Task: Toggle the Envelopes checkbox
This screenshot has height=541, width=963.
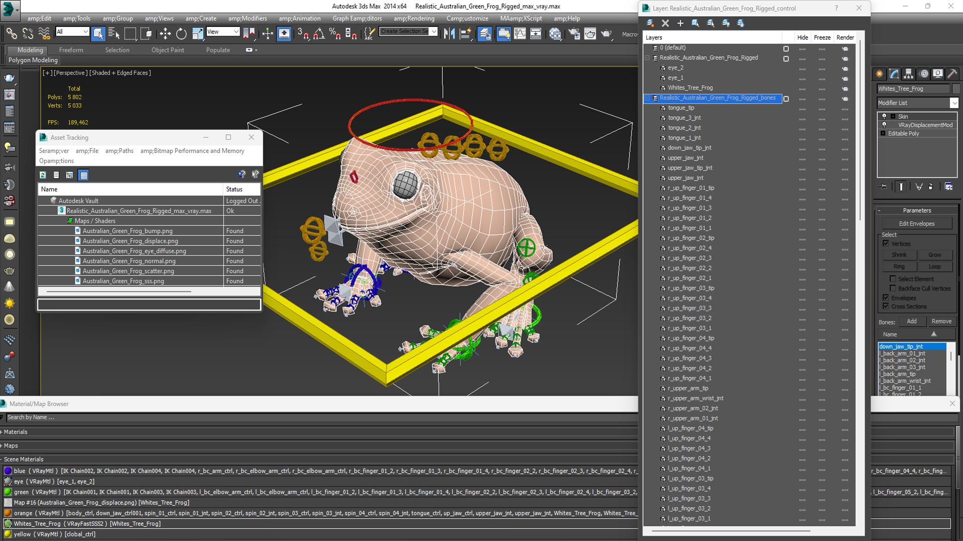Action: coord(886,298)
